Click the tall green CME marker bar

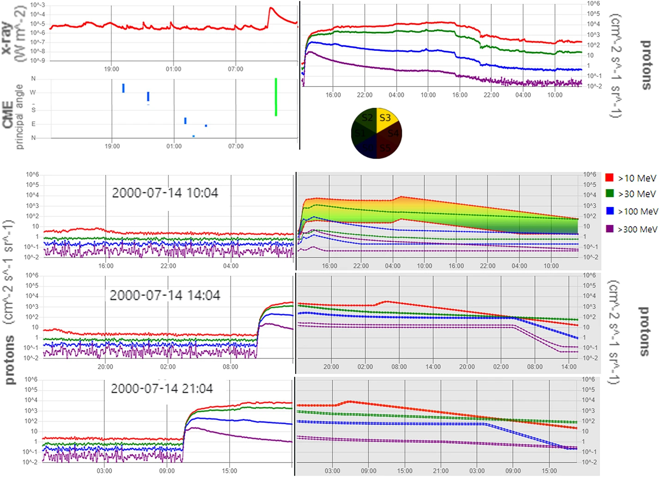tap(276, 97)
